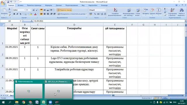Open Zoom app from taskbar
This screenshot has height=105, width=187.
(50, 102)
